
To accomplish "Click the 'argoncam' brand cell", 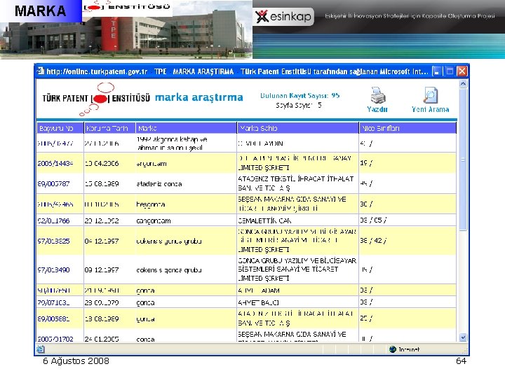I will (186, 163).
